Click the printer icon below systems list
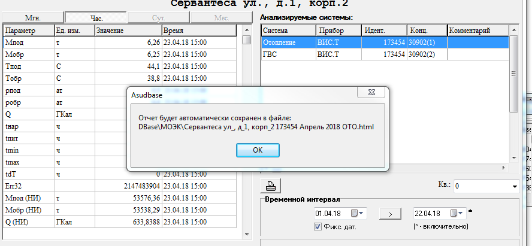 [x=270, y=185]
